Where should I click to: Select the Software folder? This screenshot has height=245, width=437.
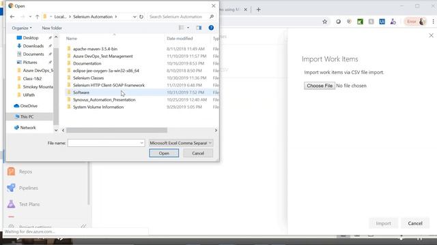pos(81,93)
